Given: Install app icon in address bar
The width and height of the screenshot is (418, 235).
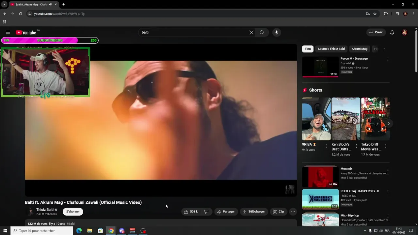Looking at the screenshot, I should (x=368, y=14).
